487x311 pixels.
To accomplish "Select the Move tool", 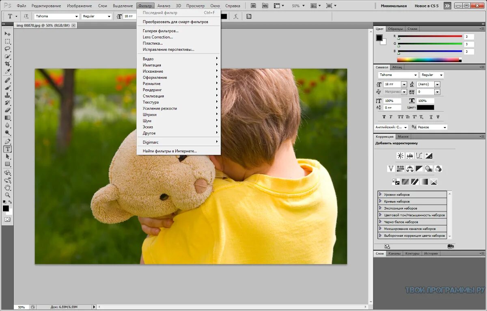I will (x=7, y=34).
